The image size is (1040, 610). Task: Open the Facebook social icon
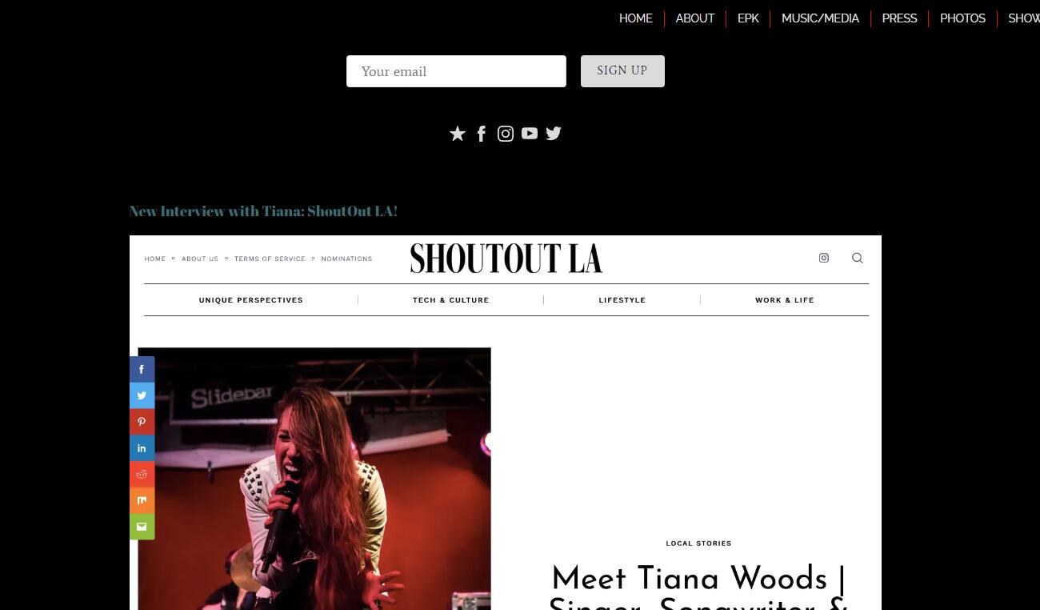point(482,134)
